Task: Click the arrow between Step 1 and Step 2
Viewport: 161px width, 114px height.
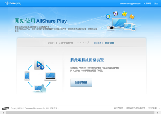Action: (x=83, y=42)
